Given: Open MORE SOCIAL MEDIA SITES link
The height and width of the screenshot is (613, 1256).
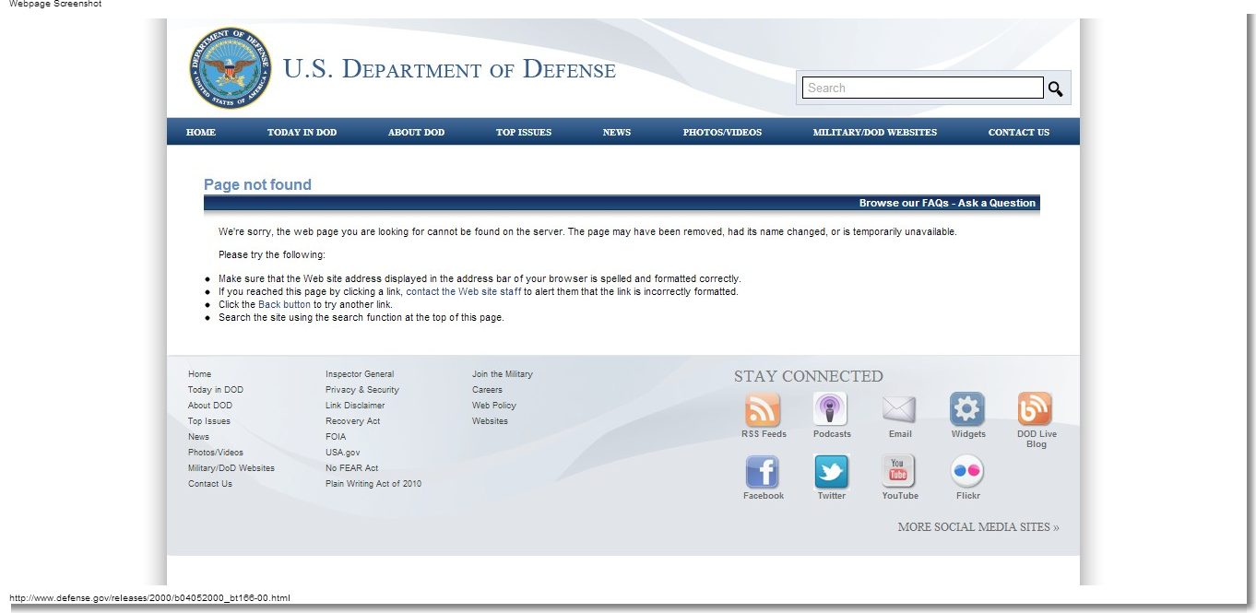Looking at the screenshot, I should (978, 527).
